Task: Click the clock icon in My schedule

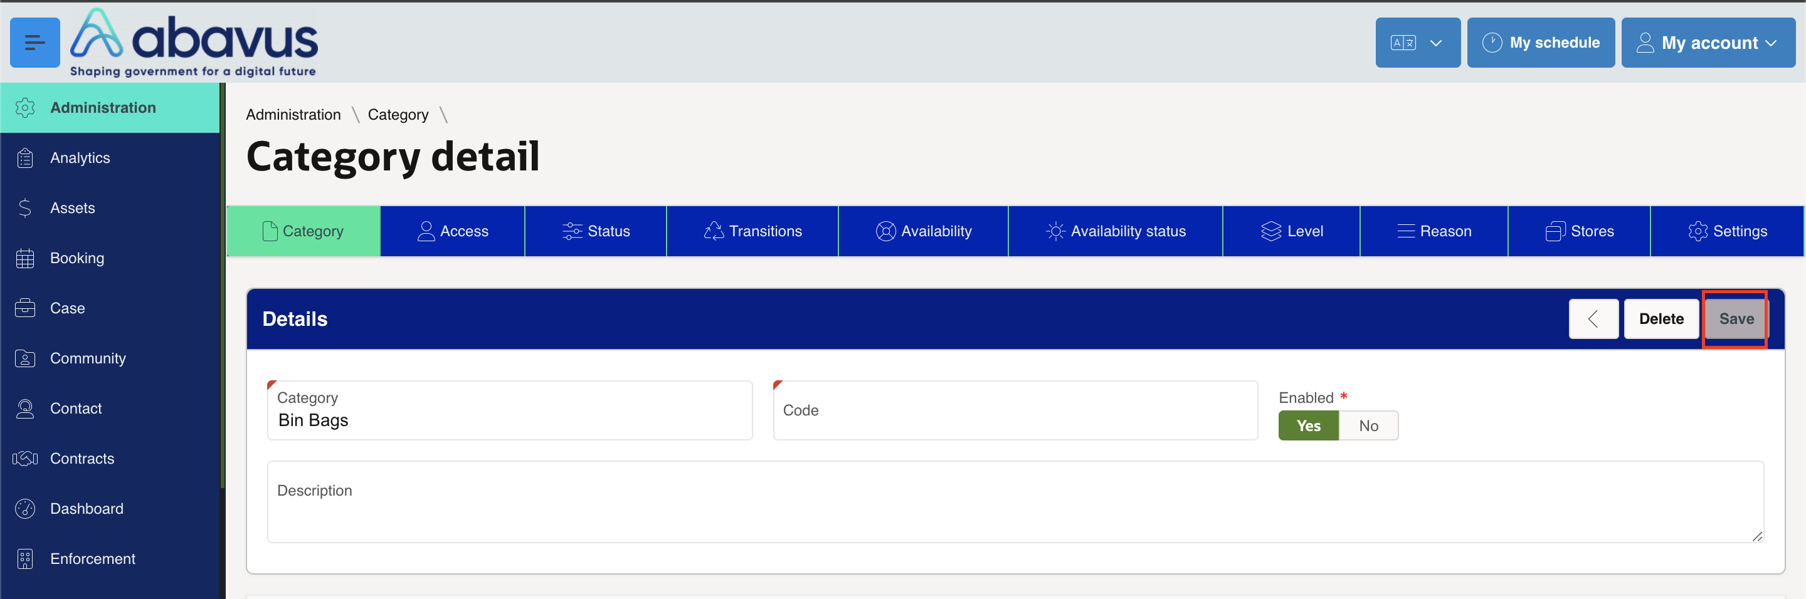Action: point(1492,43)
